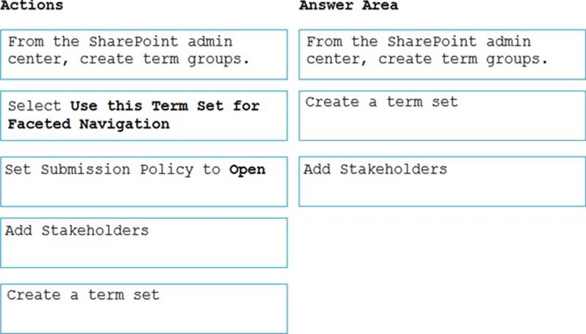Click the first Answer Area item about term groups
This screenshot has height=334, width=586.
click(x=442, y=54)
